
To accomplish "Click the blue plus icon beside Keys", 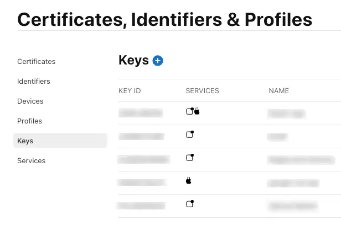I will [158, 61].
